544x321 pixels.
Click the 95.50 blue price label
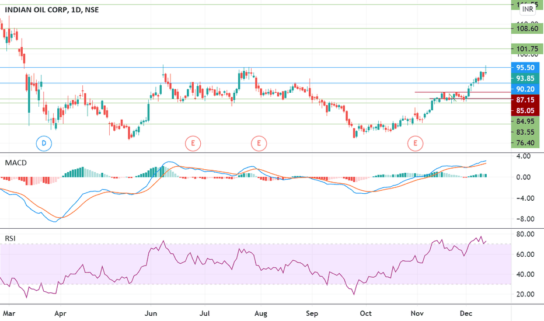(525, 68)
